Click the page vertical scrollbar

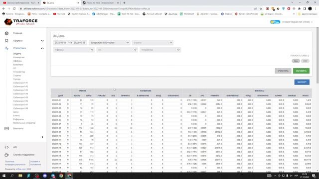pyautogui.click(x=318, y=55)
